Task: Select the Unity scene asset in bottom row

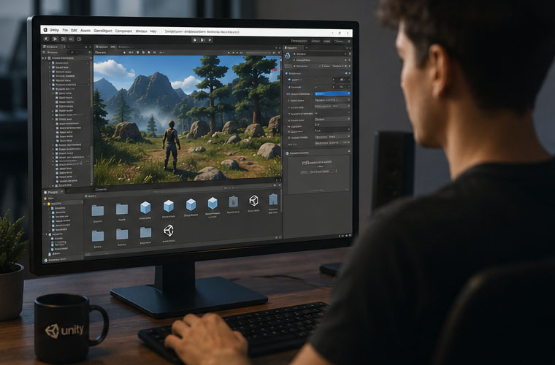Action: (169, 231)
